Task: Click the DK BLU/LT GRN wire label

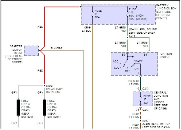Action: click(x=134, y=83)
